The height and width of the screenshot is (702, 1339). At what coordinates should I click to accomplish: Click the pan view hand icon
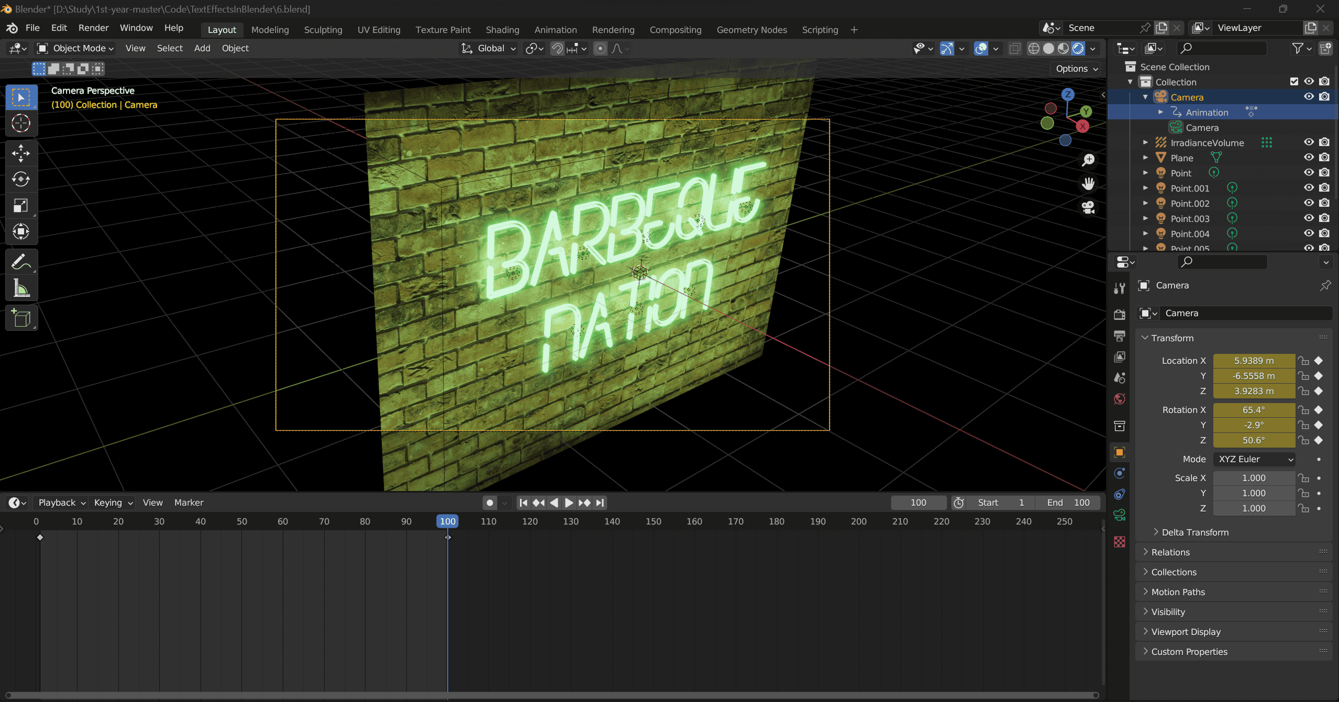click(1088, 184)
